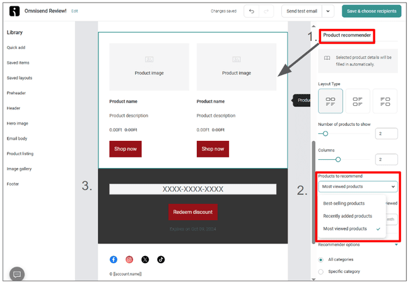The height and width of the screenshot is (285, 410).
Task: Click the Omnisend logo icon
Action: (x=15, y=11)
